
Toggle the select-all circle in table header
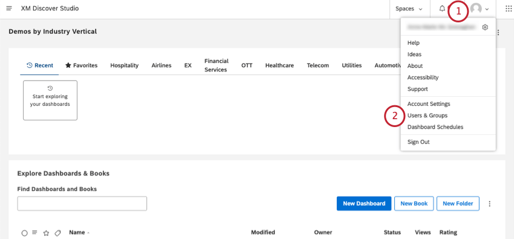click(x=25, y=233)
